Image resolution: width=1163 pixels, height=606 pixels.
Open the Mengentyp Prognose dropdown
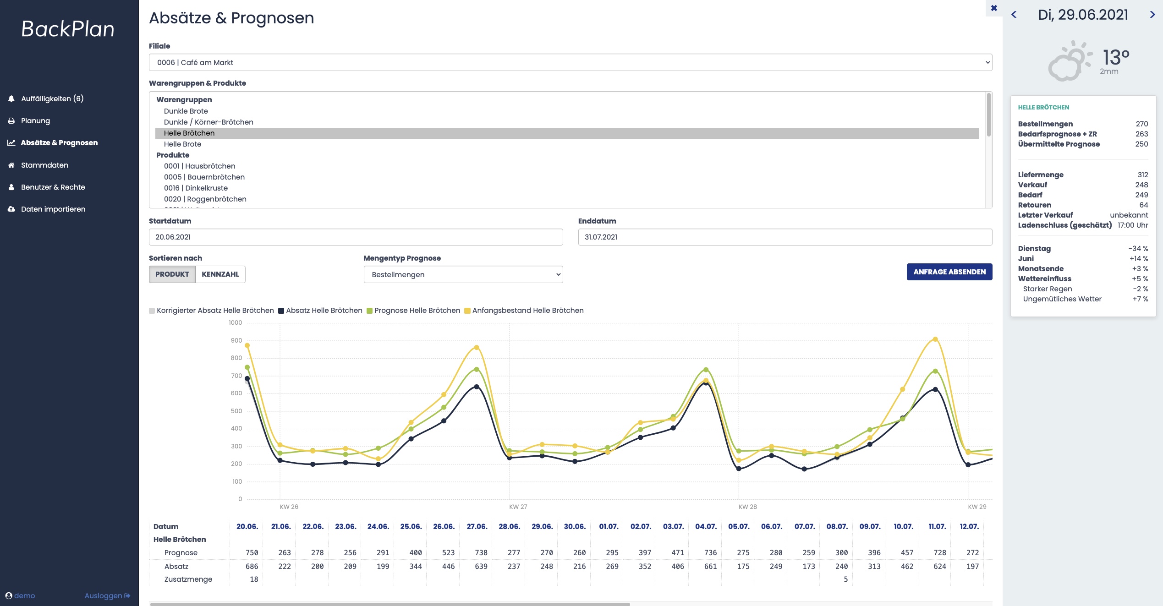[463, 274]
